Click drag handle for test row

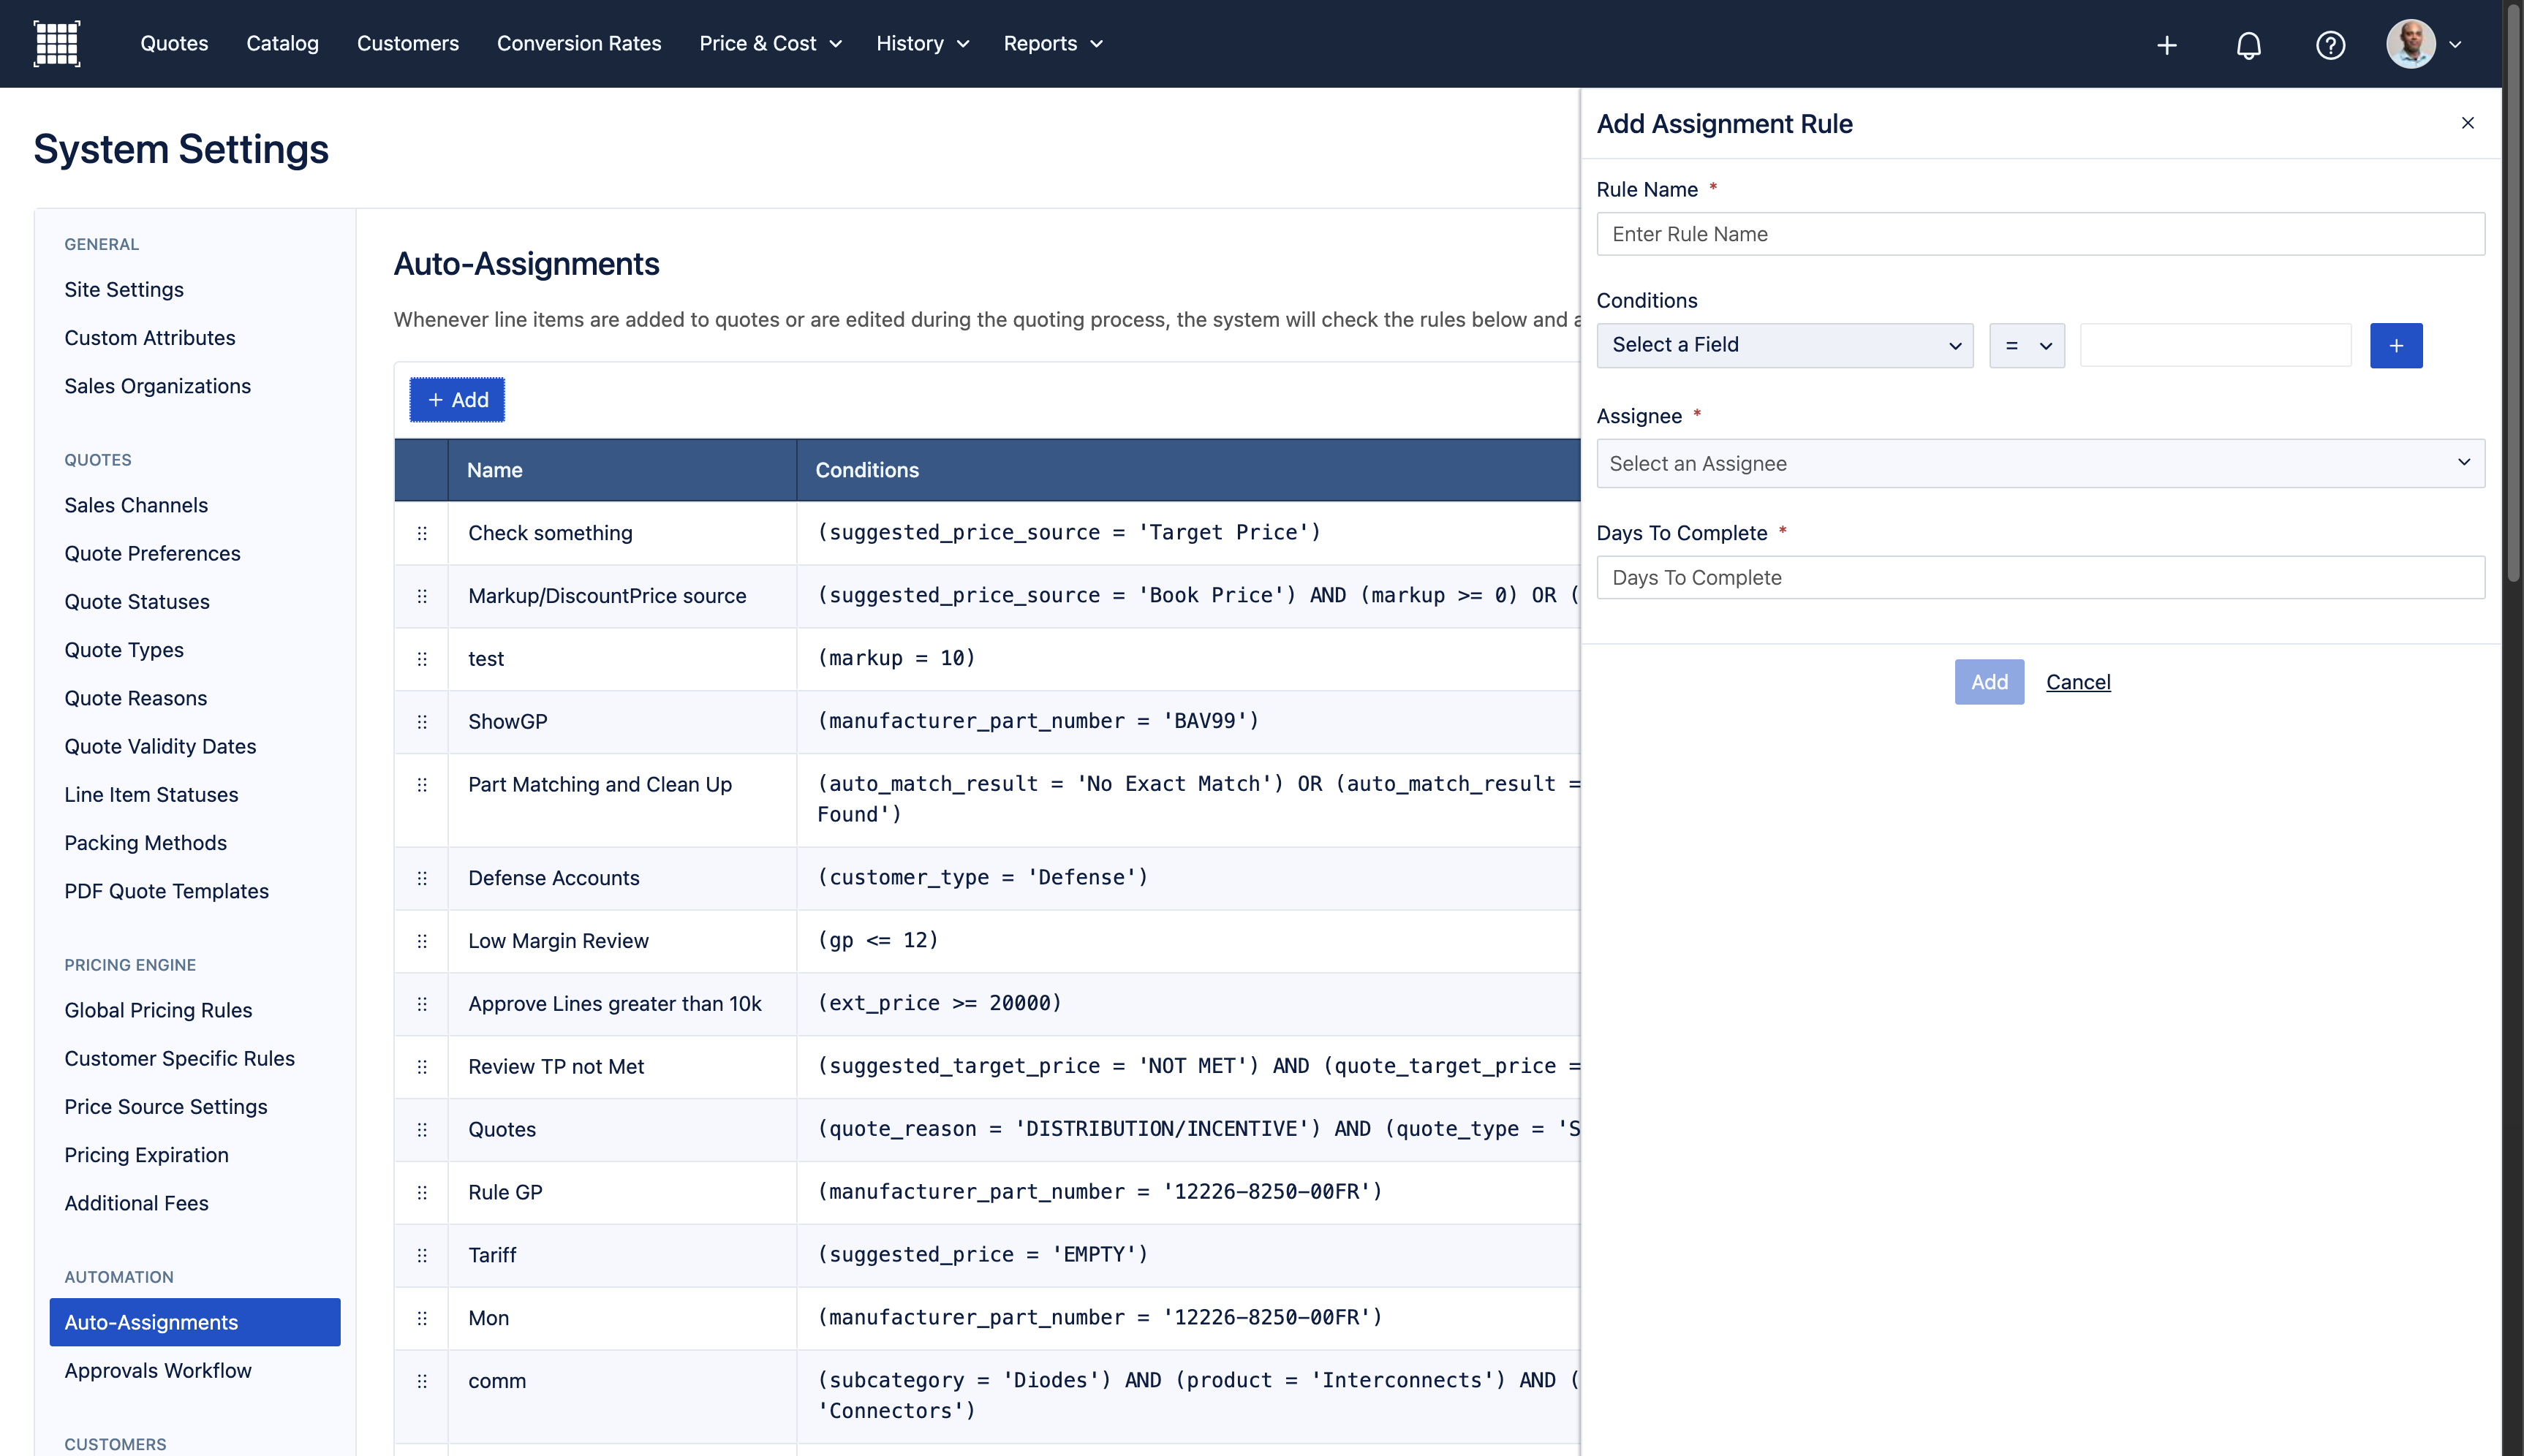pos(422,659)
